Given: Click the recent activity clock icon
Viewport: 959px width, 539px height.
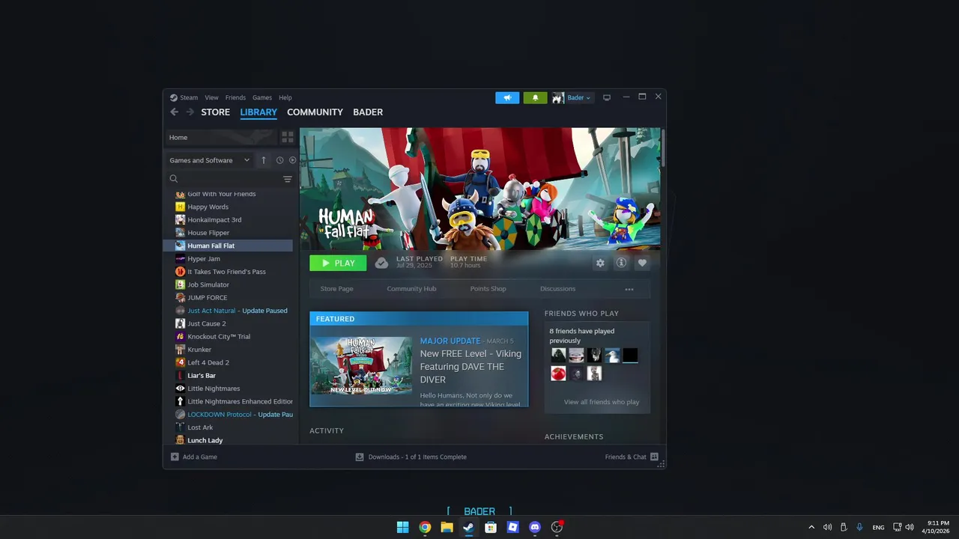Looking at the screenshot, I should [280, 160].
